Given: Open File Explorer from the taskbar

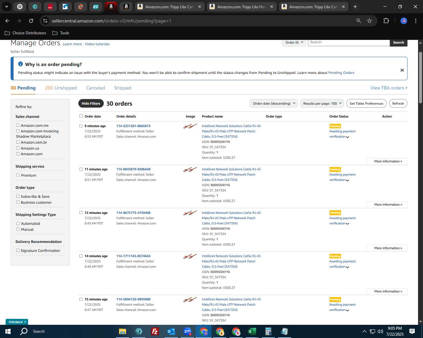Looking at the screenshot, I should pyautogui.click(x=123, y=331).
